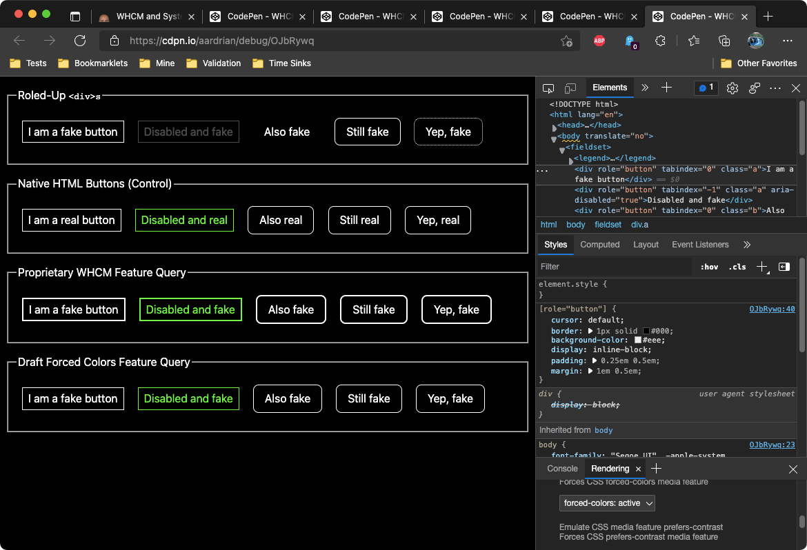The height and width of the screenshot is (550, 807).
Task: Expand the border shorthand property
Action: click(x=590, y=331)
